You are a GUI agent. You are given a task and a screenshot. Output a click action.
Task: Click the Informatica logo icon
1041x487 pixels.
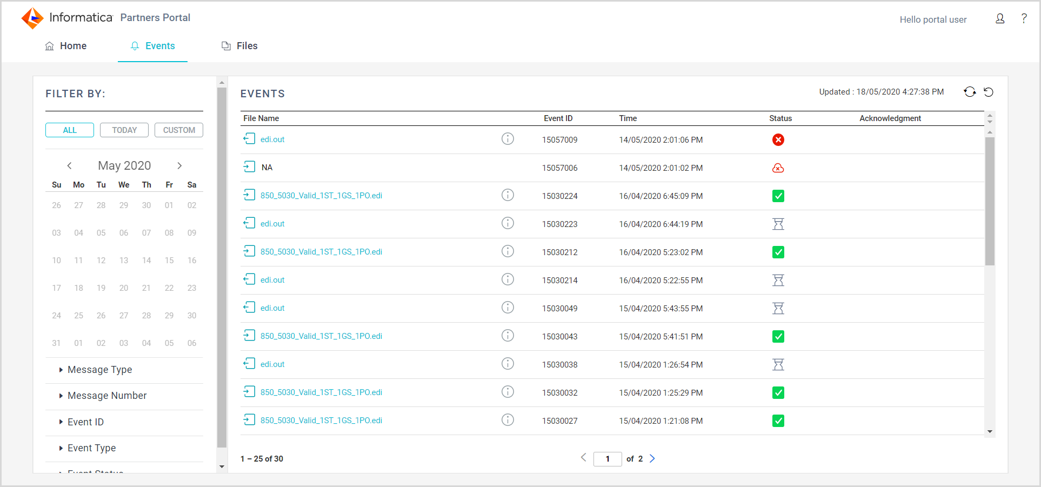[32, 18]
